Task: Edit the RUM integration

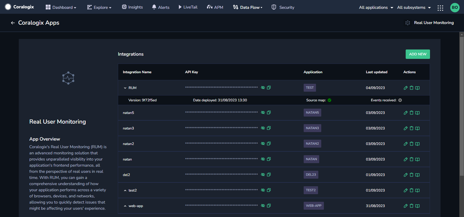Action: tap(406, 88)
